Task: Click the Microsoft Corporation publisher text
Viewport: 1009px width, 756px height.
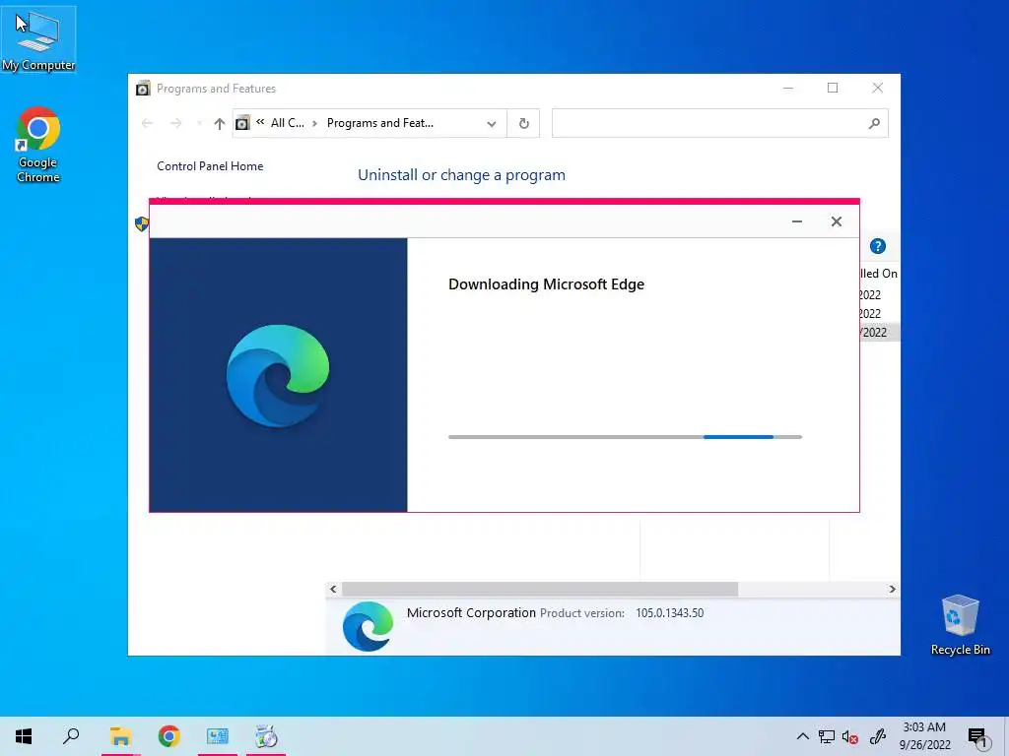Action: point(471,613)
